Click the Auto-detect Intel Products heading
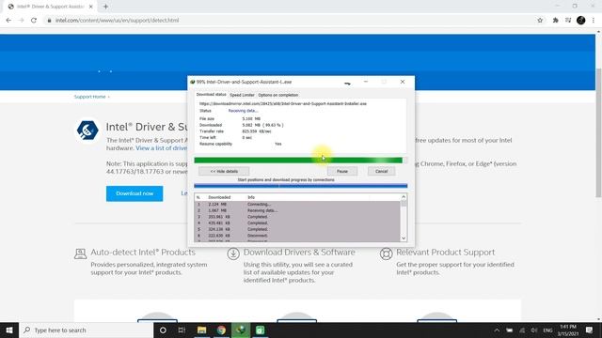602x338 pixels. (143, 253)
